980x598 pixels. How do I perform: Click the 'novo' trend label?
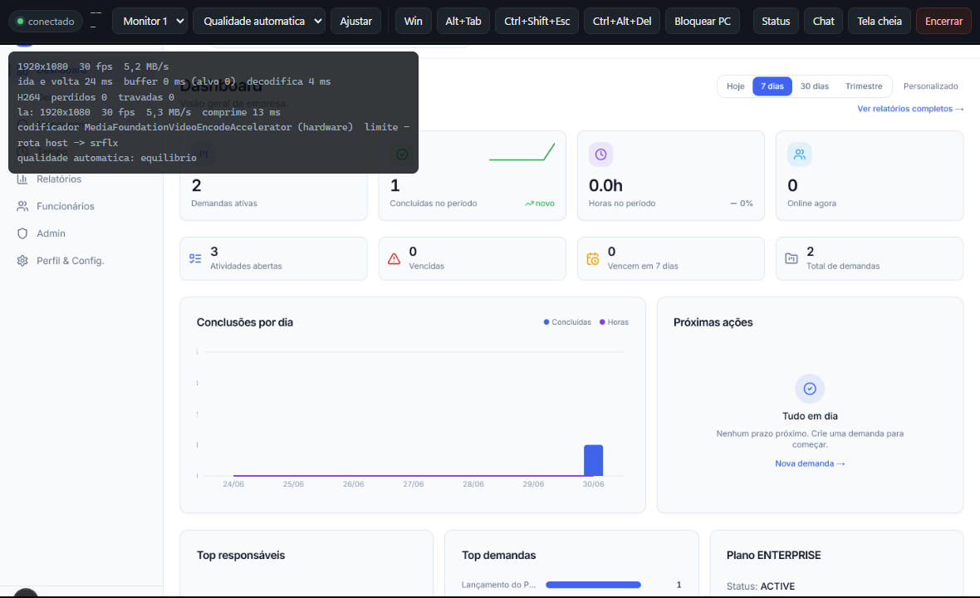pyautogui.click(x=539, y=203)
